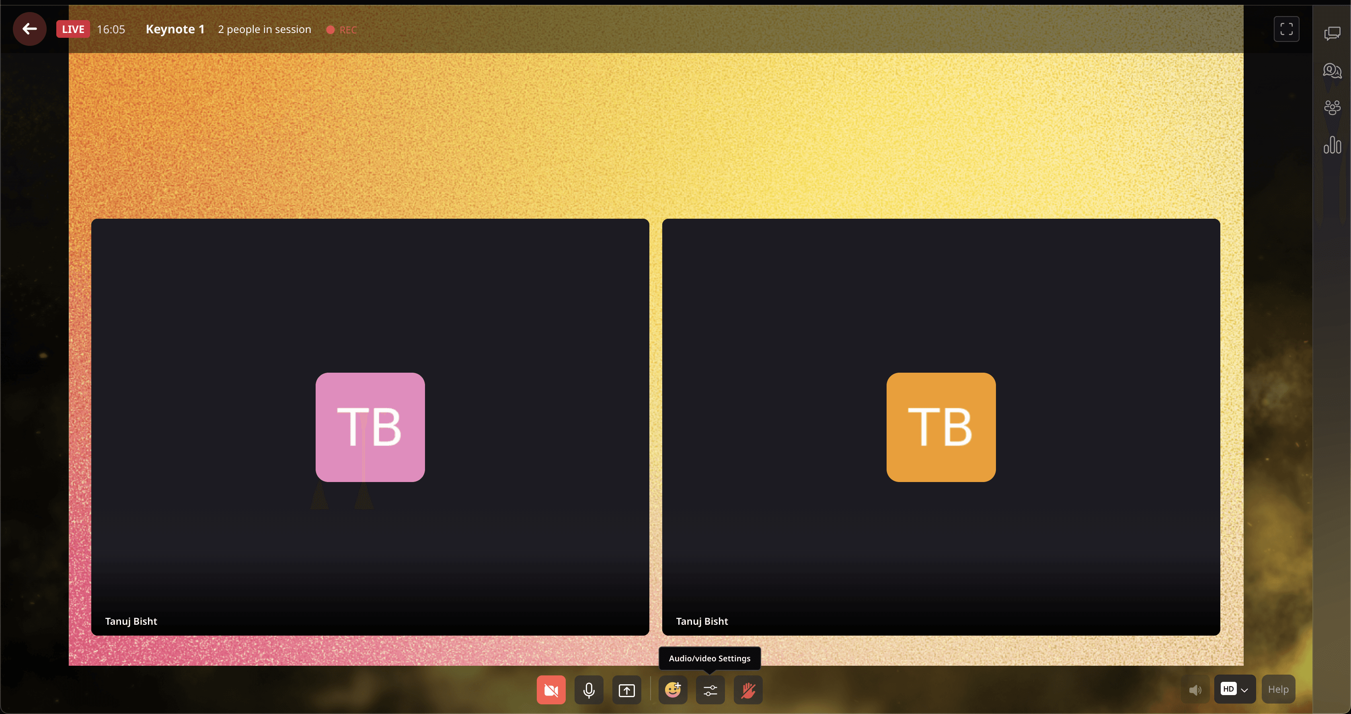The width and height of the screenshot is (1351, 714).
Task: Mute the microphone
Action: [588, 690]
